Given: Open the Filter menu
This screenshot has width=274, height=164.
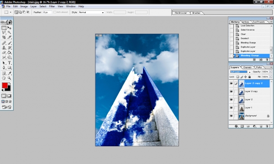Looking at the screenshot, I should [x=52, y=6].
